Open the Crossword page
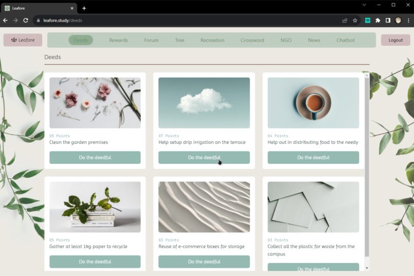414x276 pixels. [x=252, y=40]
